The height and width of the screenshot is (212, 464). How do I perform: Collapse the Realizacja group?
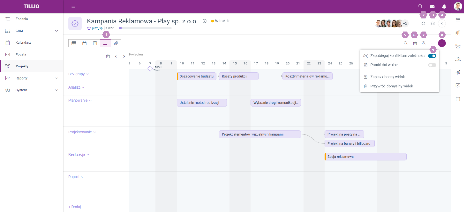pyautogui.click(x=79, y=154)
